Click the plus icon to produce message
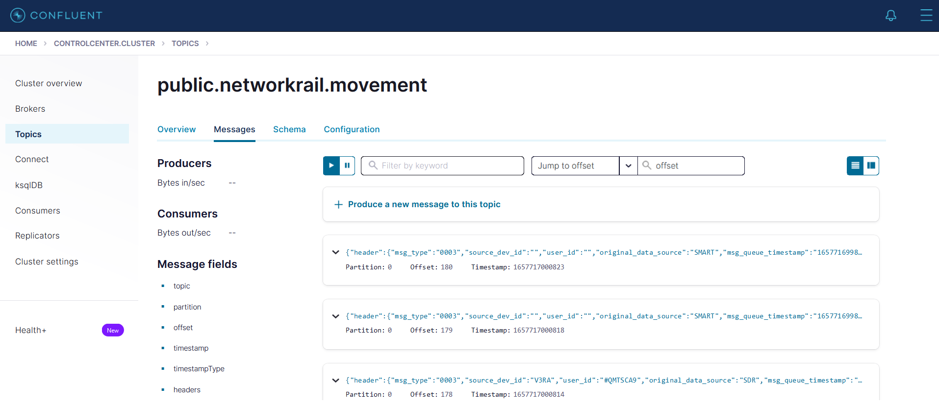939x407 pixels. [x=338, y=204]
